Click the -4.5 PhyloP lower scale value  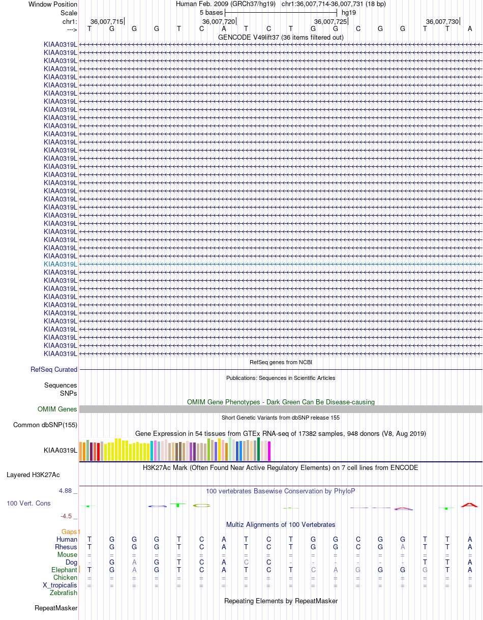(x=69, y=516)
